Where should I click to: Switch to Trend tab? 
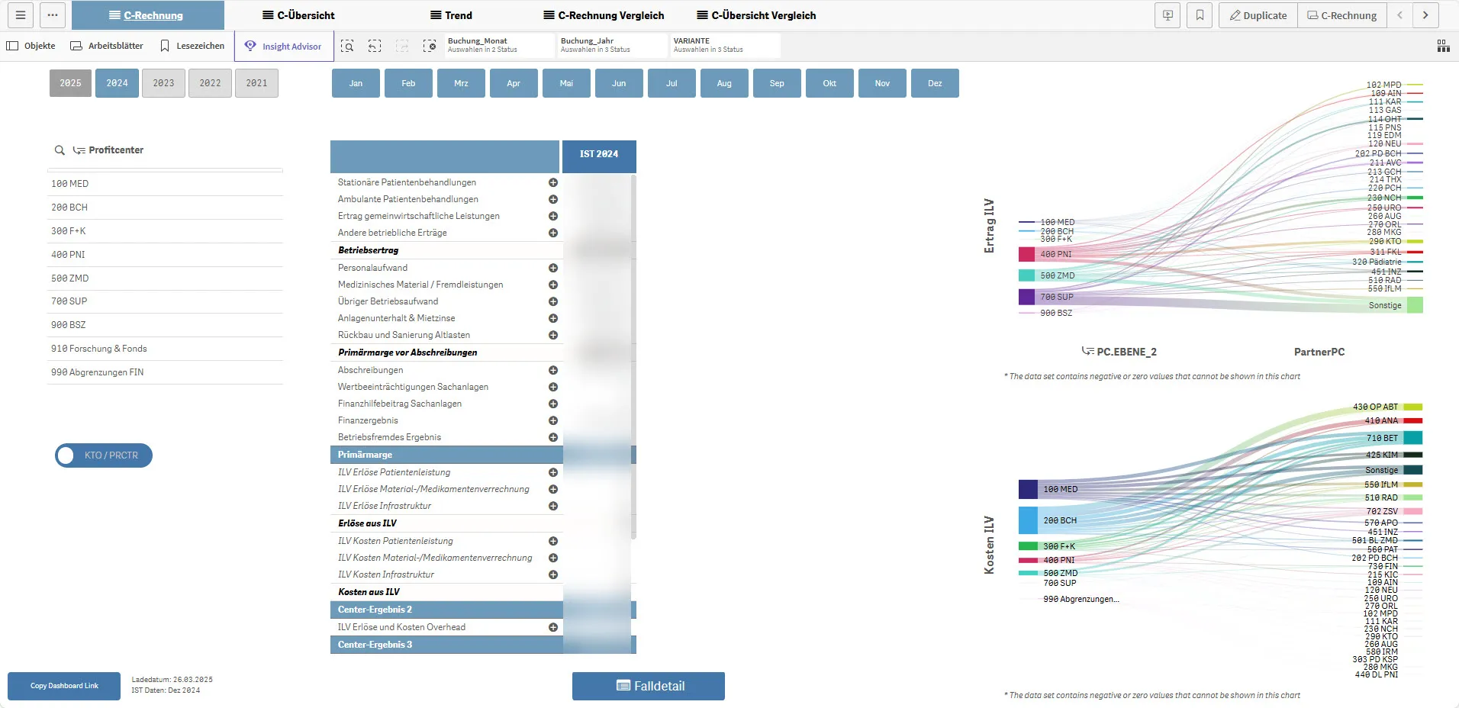(x=451, y=15)
